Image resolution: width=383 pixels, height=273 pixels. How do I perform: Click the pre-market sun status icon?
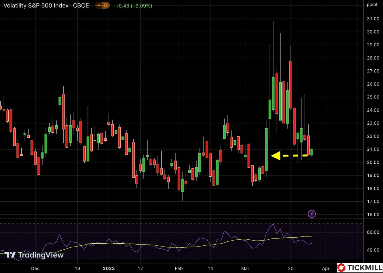99,5
